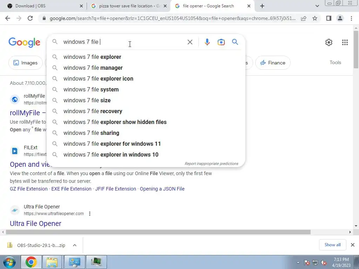The width and height of the screenshot is (359, 269).
Task: Reload the current page
Action: click(30, 18)
